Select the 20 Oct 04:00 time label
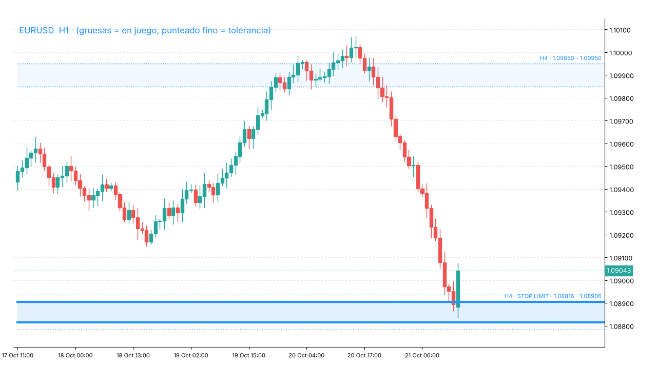The image size is (657, 369). point(306,355)
